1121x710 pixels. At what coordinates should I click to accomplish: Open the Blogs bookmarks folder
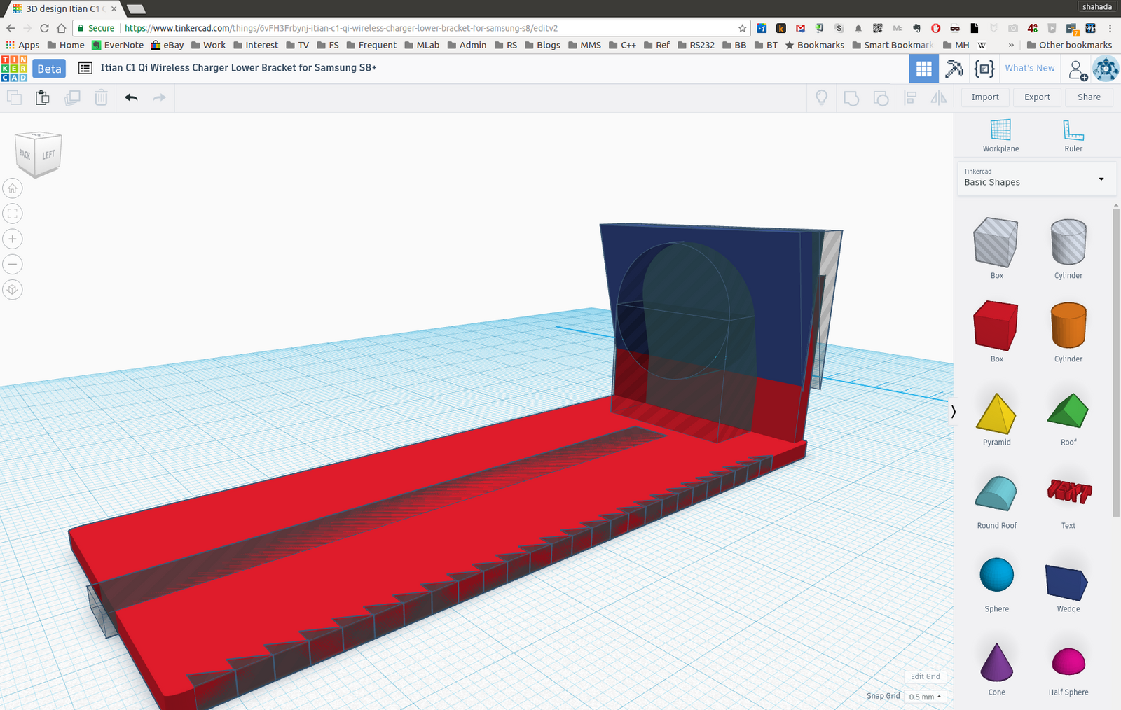pos(542,45)
